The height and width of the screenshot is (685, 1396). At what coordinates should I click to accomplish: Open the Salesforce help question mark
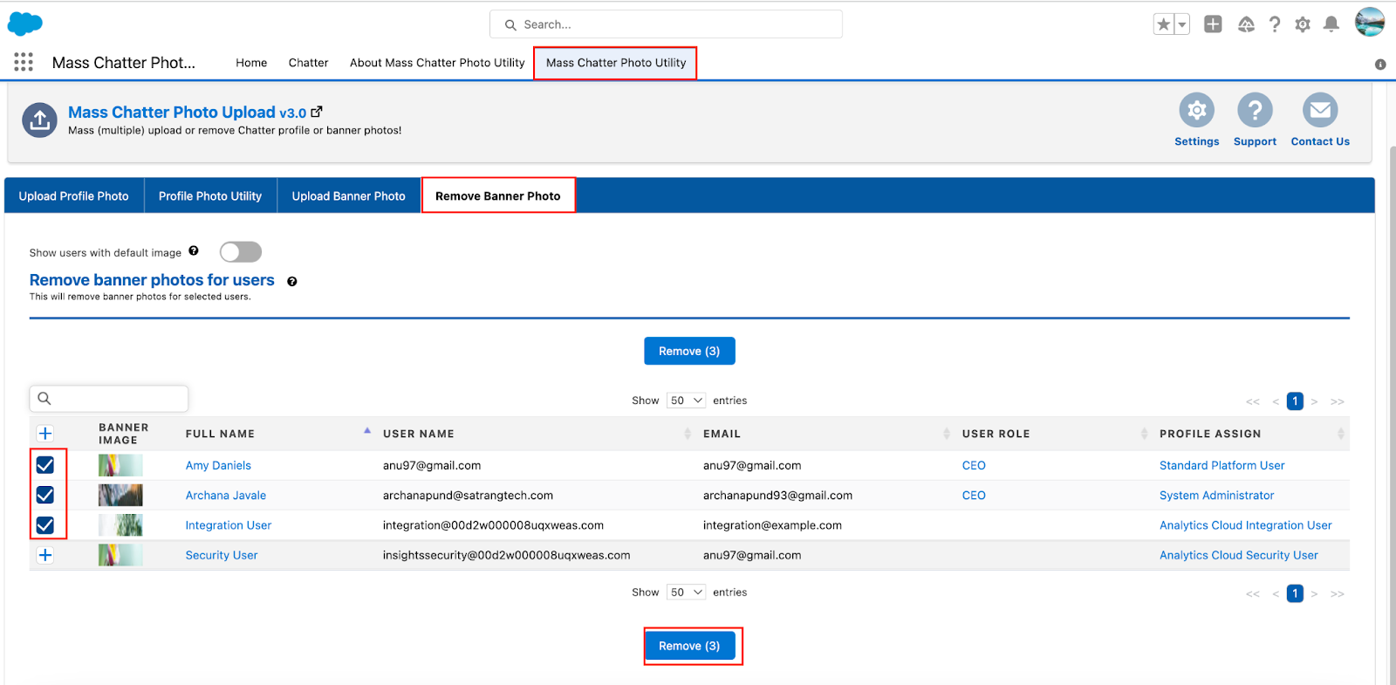(1275, 24)
